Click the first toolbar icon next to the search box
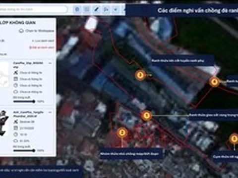This screenshot has height=178, width=238. point(77,9)
